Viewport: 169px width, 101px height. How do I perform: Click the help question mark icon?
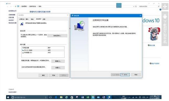click(x=160, y=10)
